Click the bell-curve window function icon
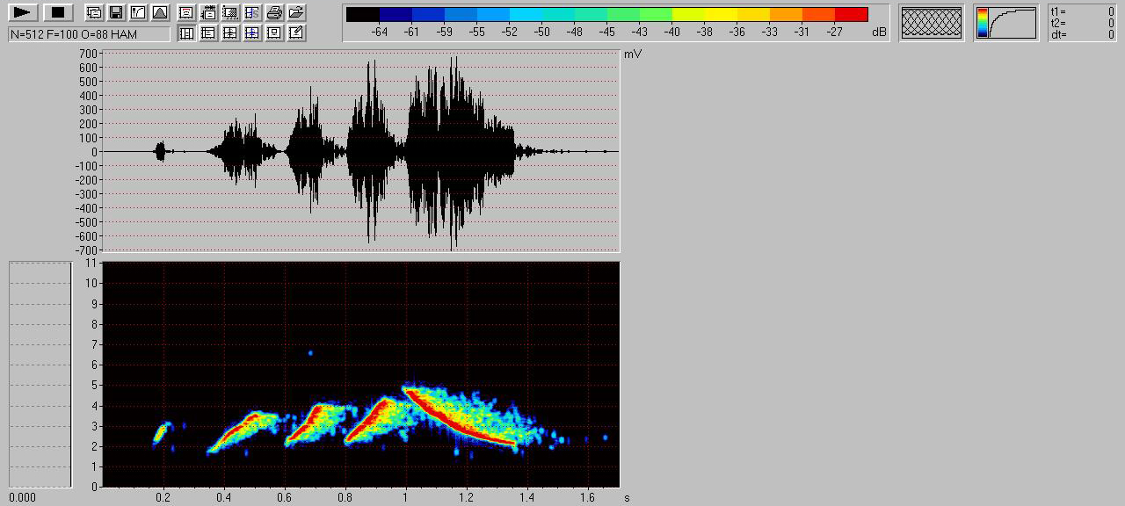 pyautogui.click(x=159, y=12)
